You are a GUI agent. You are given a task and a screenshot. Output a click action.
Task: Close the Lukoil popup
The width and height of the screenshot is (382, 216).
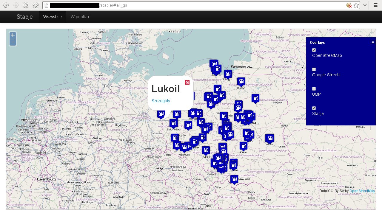[x=187, y=82]
